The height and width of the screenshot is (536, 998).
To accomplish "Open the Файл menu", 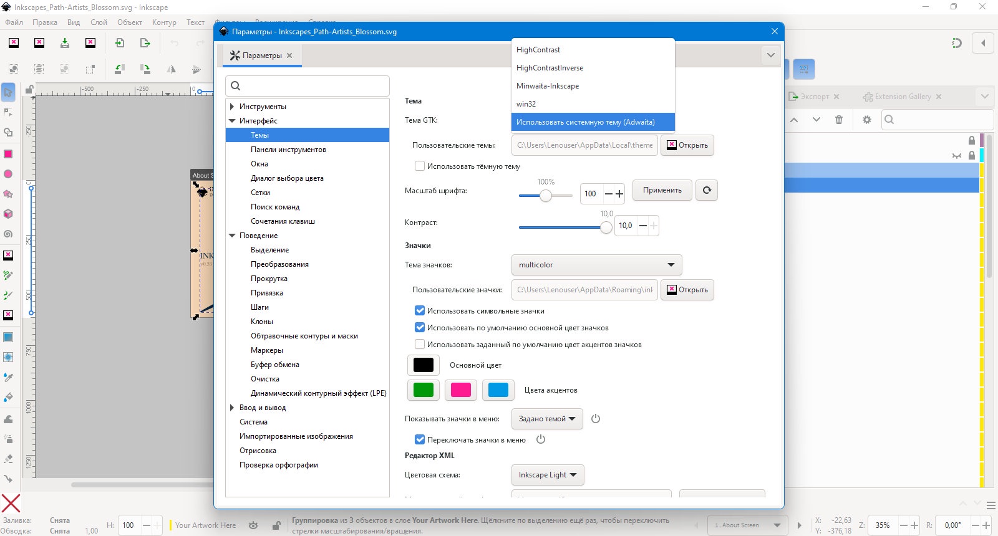I will pos(14,22).
